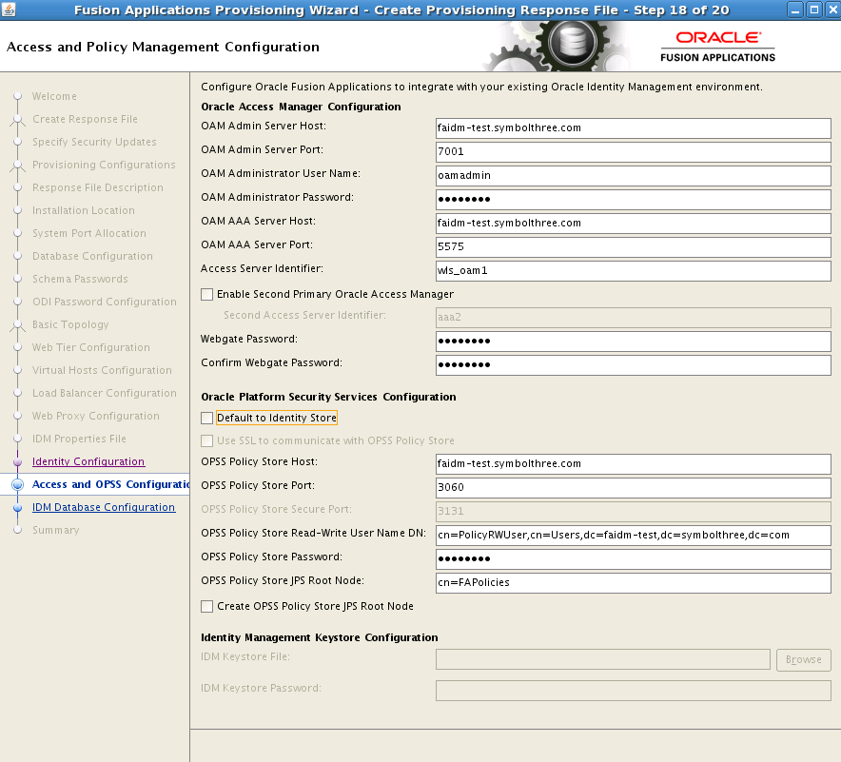Click the Access and OPSS Configuration step icon
841x762 pixels.
coord(17,484)
